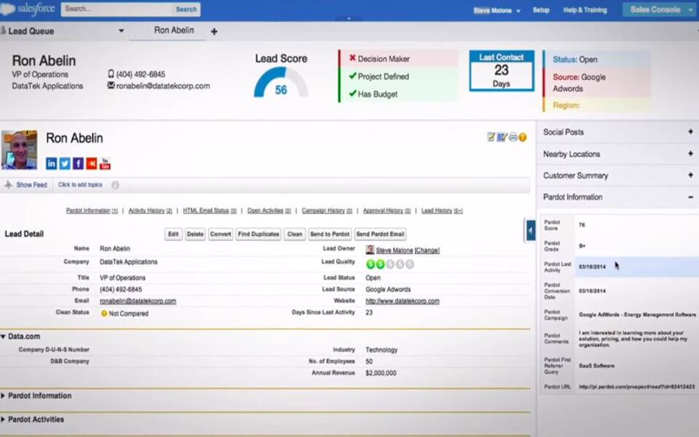This screenshot has height=437, width=699.
Task: Jump to Lead History related list
Action: point(442,210)
